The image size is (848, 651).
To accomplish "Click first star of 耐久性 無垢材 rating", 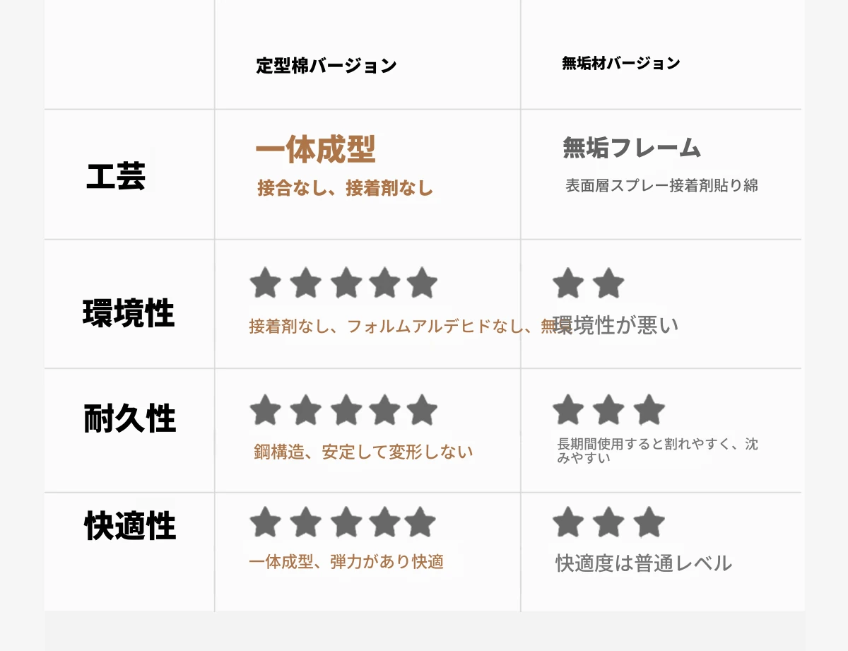I will [568, 410].
